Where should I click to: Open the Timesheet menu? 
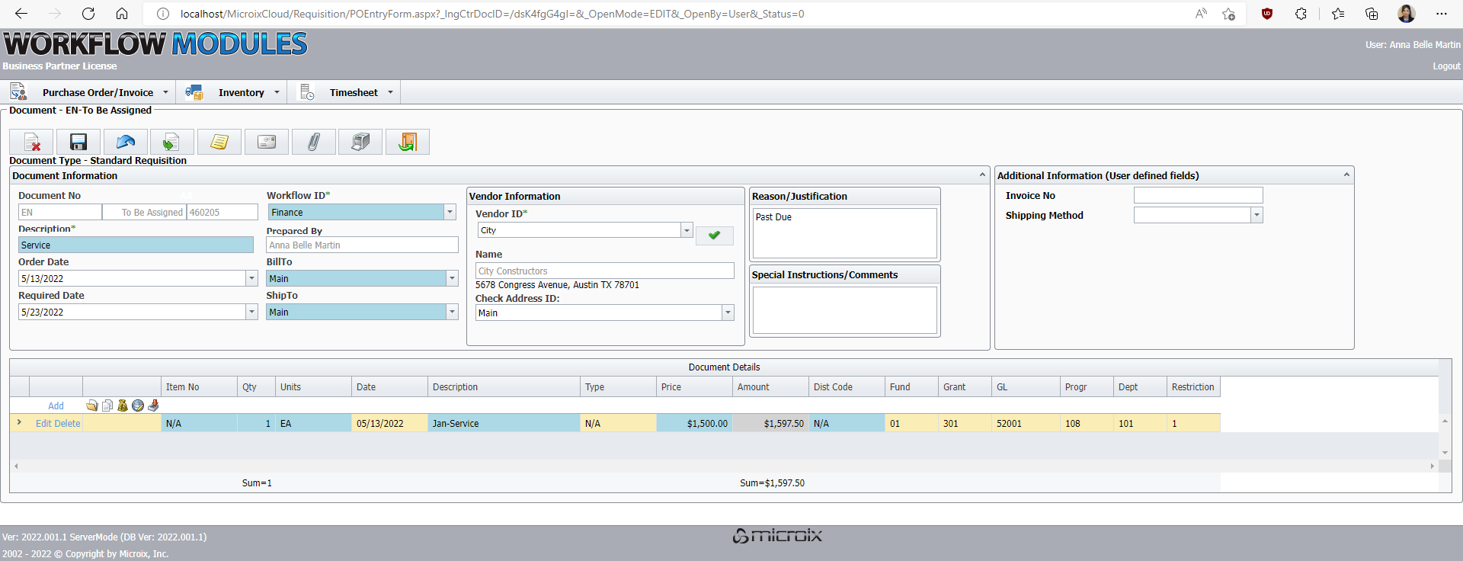pyautogui.click(x=354, y=92)
